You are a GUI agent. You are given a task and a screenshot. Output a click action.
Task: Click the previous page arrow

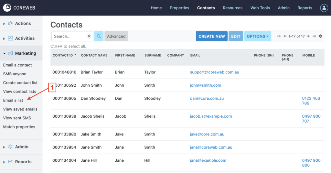[285, 36]
